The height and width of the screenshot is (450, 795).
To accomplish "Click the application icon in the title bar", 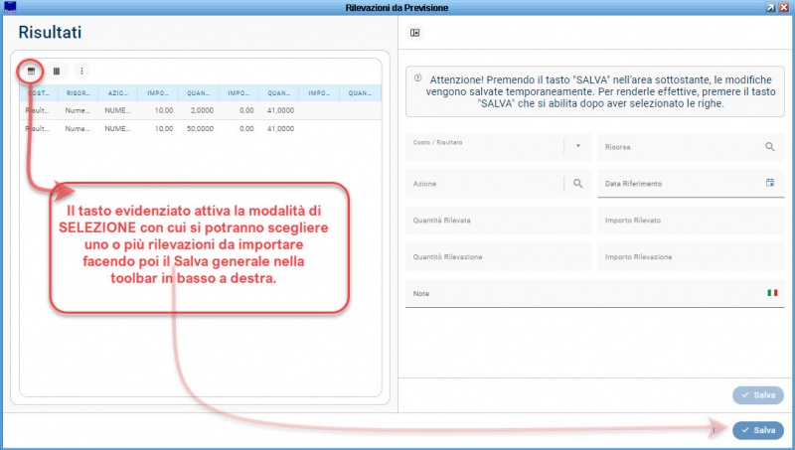I will pos(10,7).
